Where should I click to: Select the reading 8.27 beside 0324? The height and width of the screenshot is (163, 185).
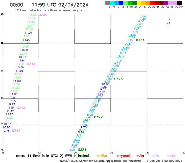click(x=130, y=40)
